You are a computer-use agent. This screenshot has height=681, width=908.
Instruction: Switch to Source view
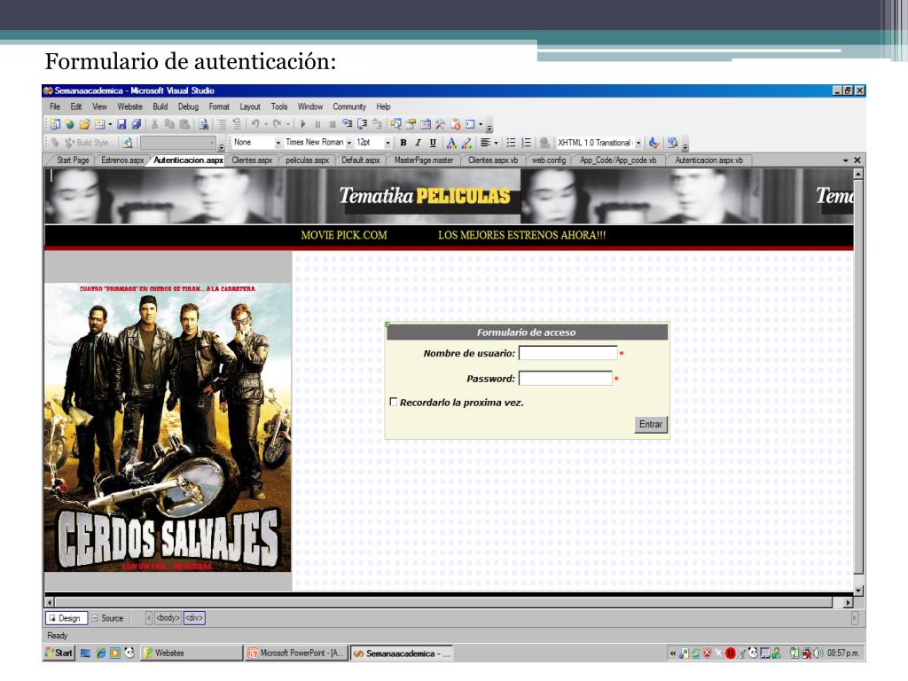(x=108, y=618)
